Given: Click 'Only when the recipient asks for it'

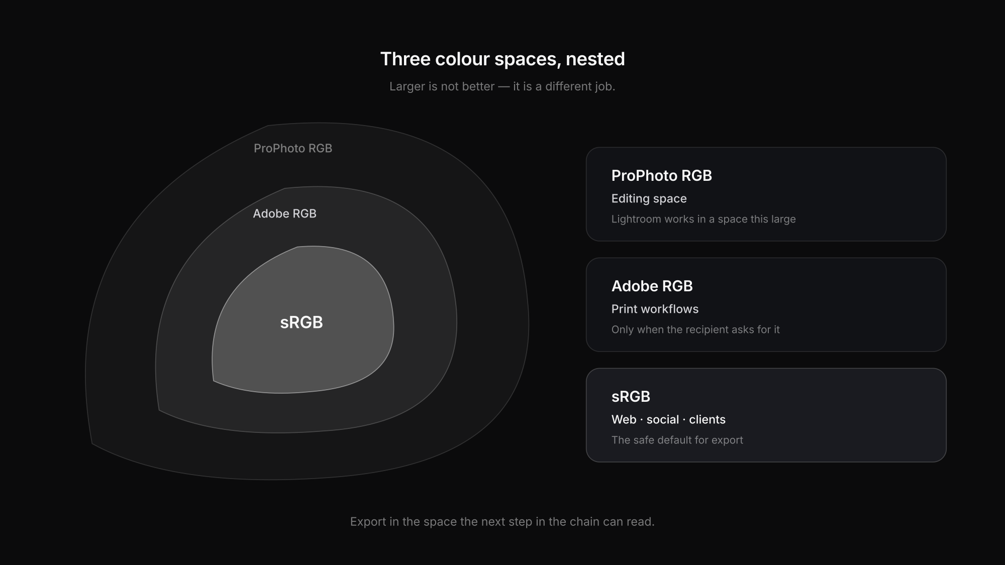Looking at the screenshot, I should coord(695,329).
